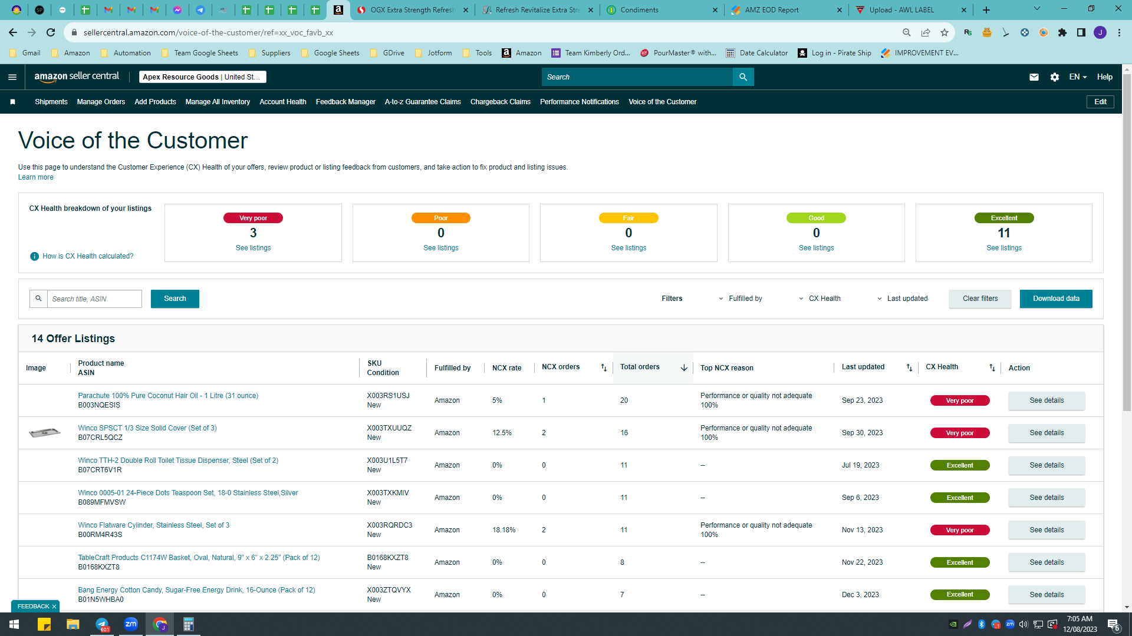The image size is (1132, 636).
Task: Click the seller central search magnifier button
Action: [x=743, y=77]
